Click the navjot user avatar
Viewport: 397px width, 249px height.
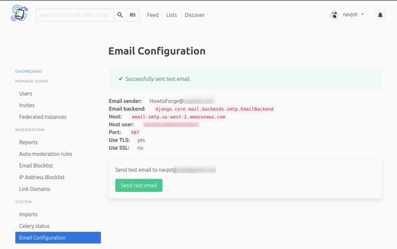(x=334, y=15)
